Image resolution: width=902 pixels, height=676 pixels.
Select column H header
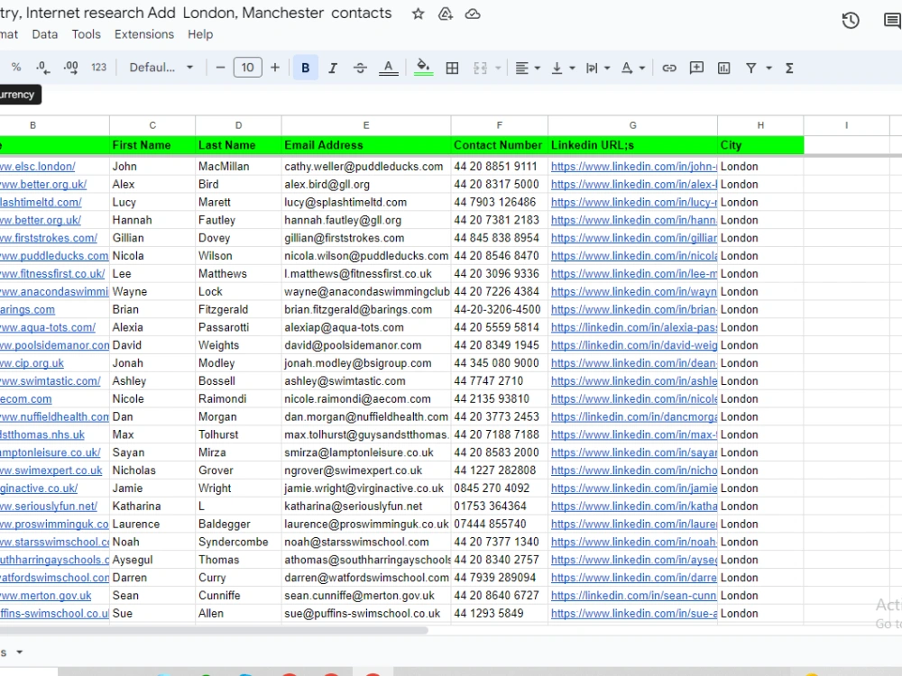coord(760,125)
